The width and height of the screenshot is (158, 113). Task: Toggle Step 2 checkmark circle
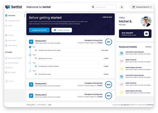tap(30, 55)
